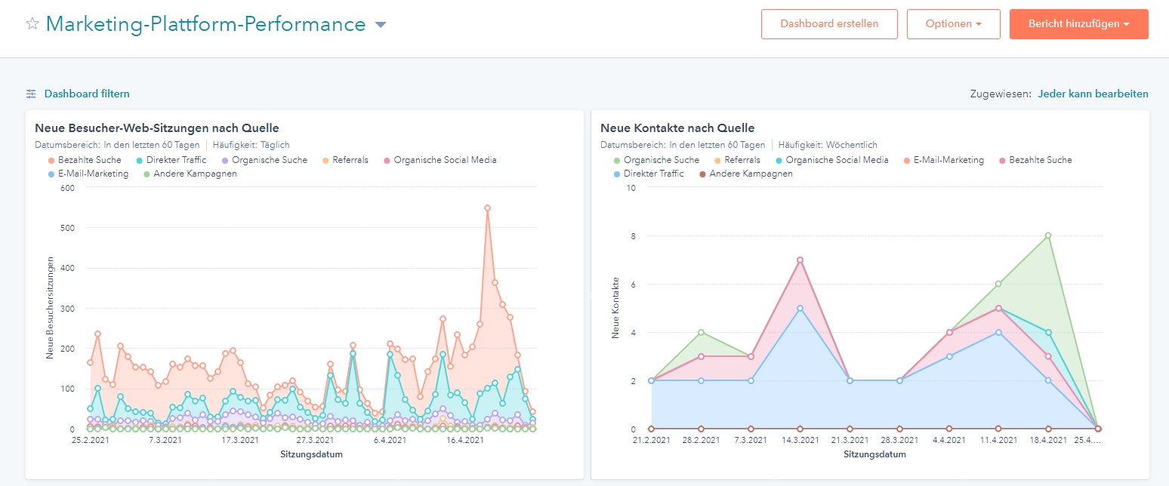This screenshot has width=1169, height=486.
Task: Open the Dashboard filtern link
Action: pos(87,94)
